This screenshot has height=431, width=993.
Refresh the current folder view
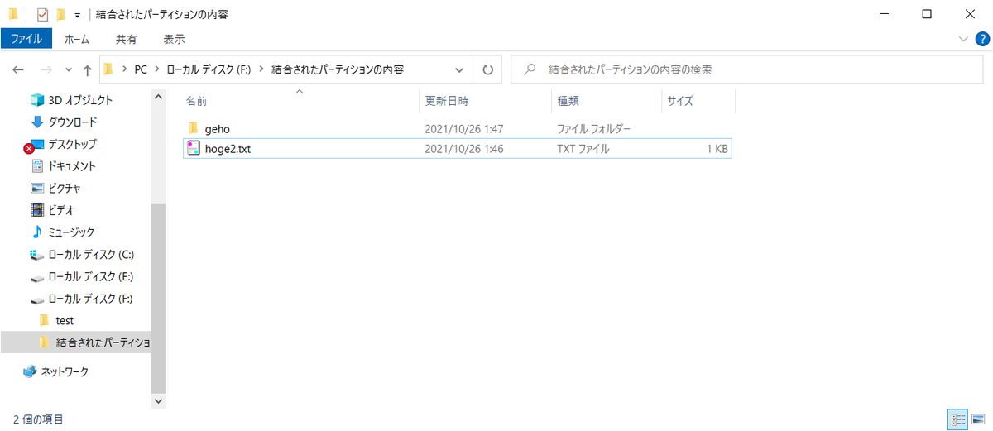(487, 70)
